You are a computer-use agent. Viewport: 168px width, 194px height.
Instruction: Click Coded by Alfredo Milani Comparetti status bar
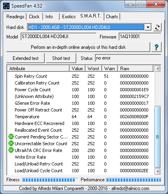(x=84, y=188)
